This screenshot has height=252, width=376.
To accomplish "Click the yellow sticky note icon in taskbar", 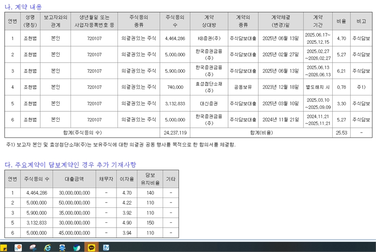I will click(x=4, y=247).
